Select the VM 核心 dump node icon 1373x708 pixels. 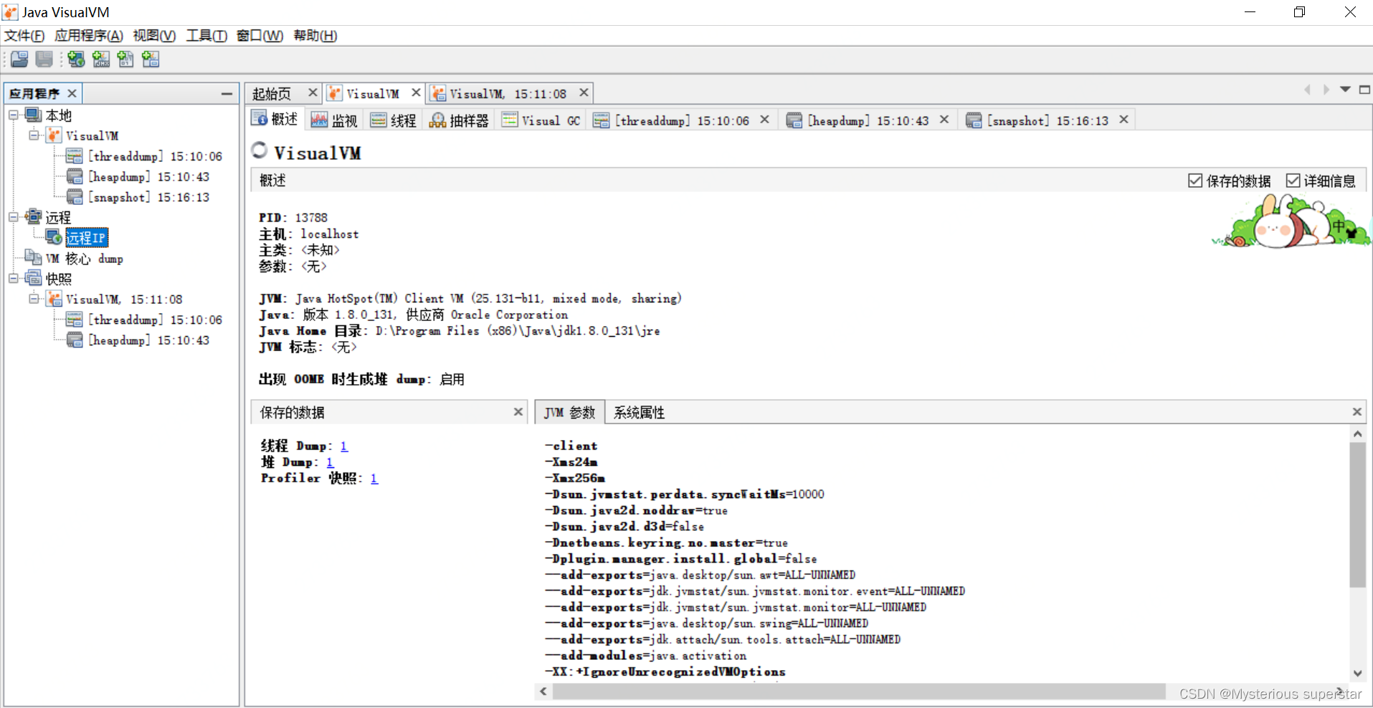(x=33, y=258)
